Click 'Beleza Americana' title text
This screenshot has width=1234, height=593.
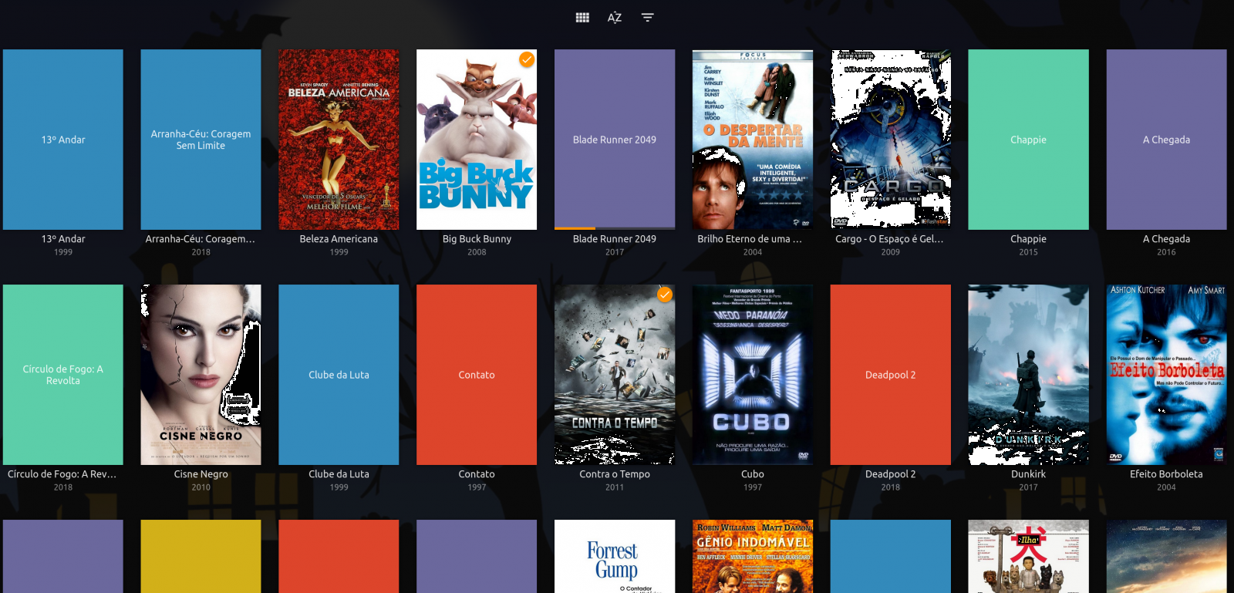click(x=339, y=239)
